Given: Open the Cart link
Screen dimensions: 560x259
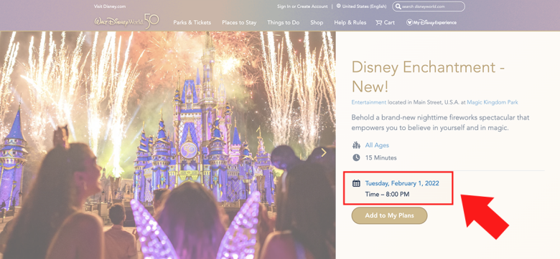Looking at the screenshot, I should (x=385, y=22).
